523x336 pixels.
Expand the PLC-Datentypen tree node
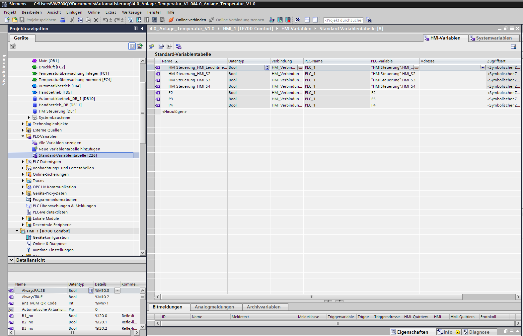pos(23,162)
